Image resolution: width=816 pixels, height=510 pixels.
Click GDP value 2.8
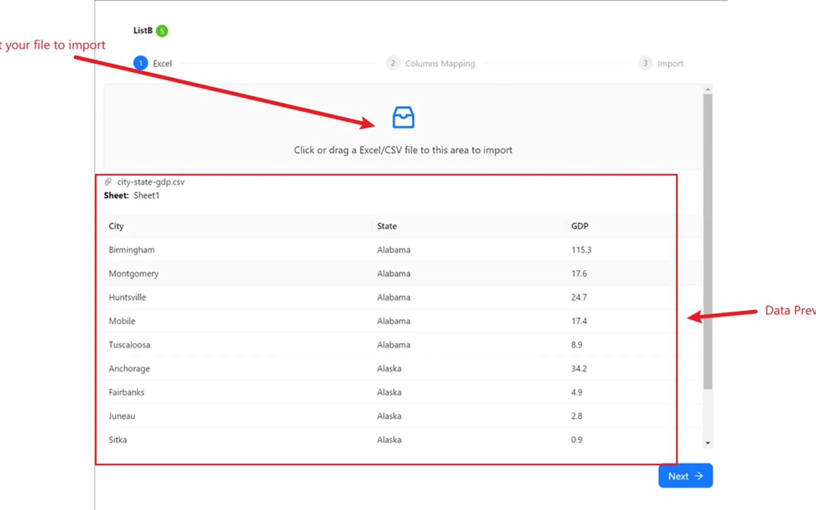577,416
